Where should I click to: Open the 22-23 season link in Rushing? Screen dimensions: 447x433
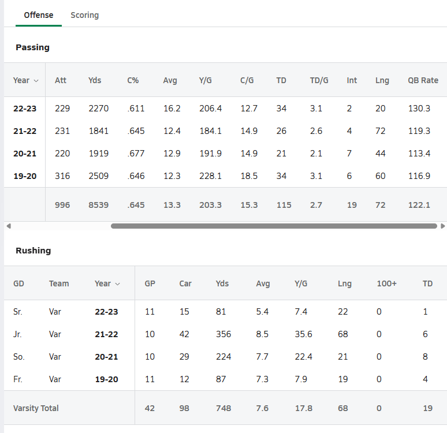click(106, 312)
